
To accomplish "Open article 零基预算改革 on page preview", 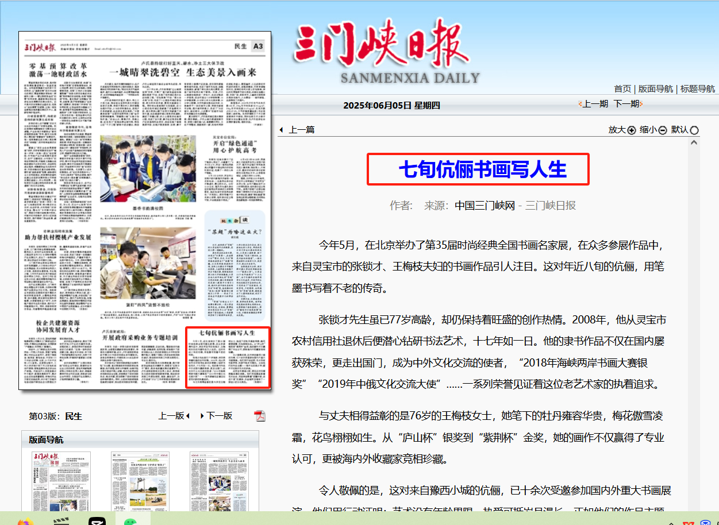I will click(x=59, y=70).
